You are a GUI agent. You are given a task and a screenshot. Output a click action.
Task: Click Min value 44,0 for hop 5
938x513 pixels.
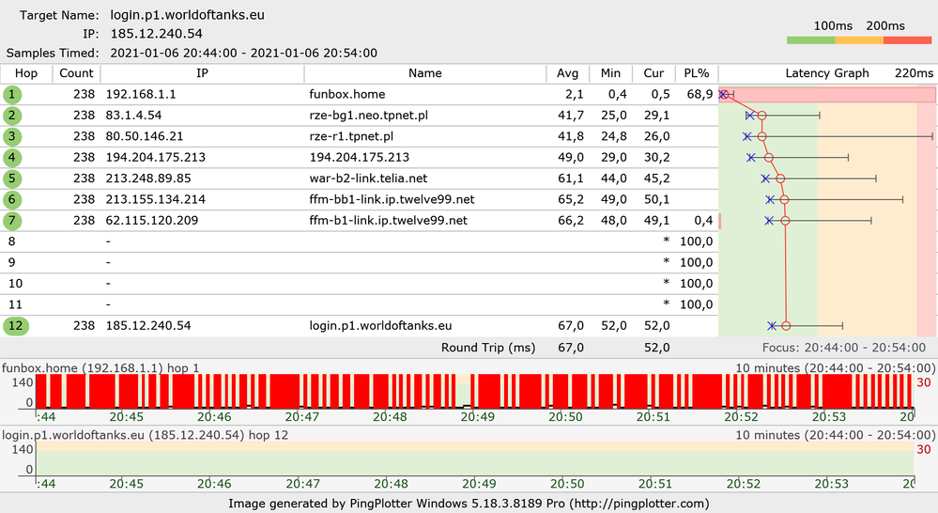pos(614,179)
